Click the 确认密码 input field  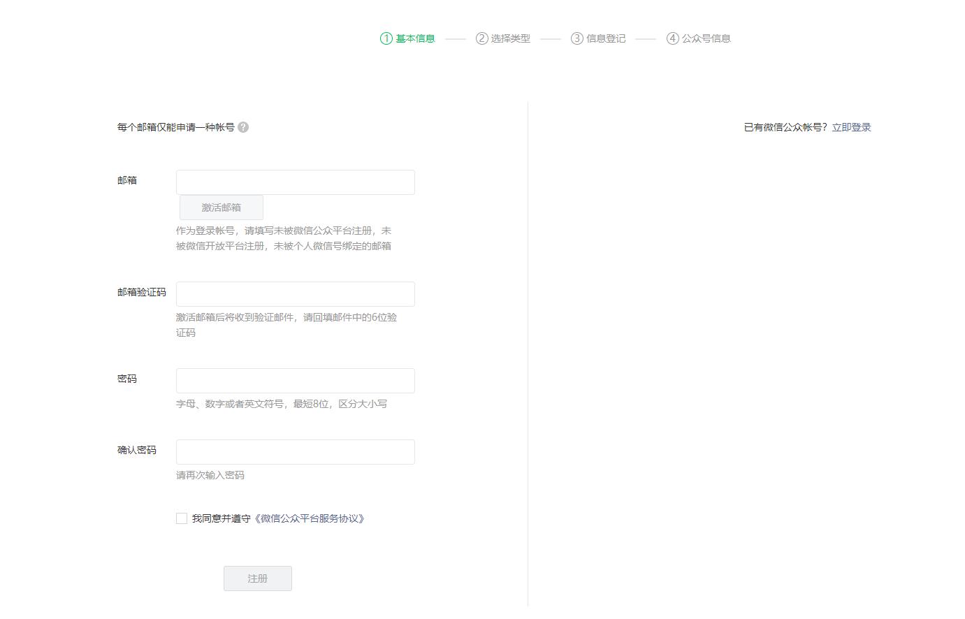tap(295, 451)
